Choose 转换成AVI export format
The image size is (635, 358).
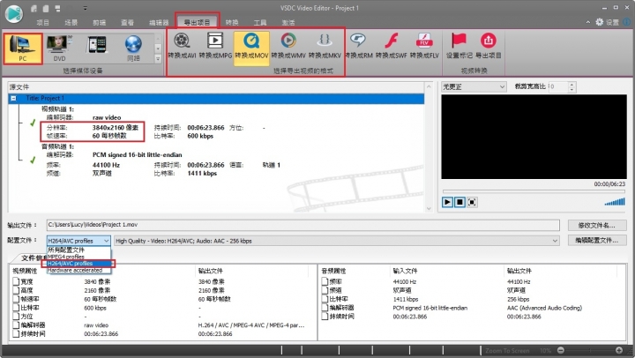[182, 47]
